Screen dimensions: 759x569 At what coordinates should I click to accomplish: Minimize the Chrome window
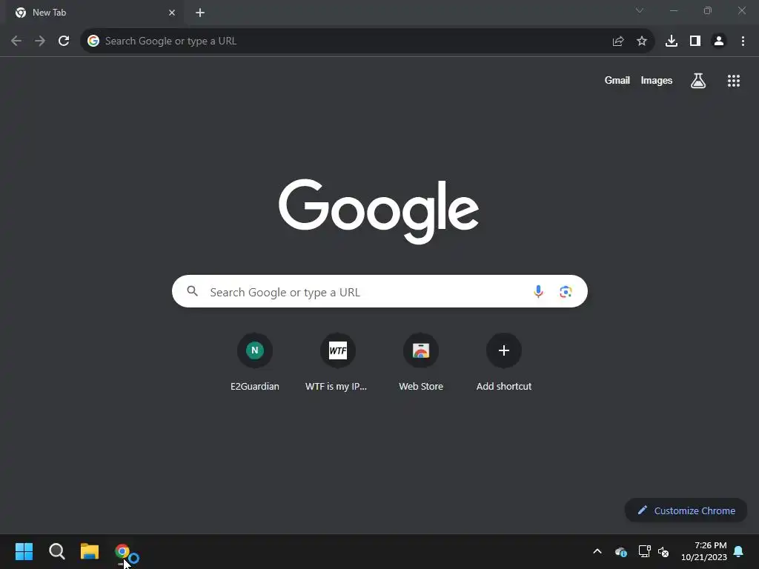click(x=673, y=10)
